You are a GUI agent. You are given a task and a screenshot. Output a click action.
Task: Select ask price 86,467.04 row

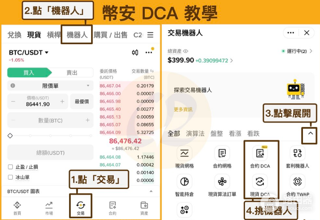tap(127, 86)
